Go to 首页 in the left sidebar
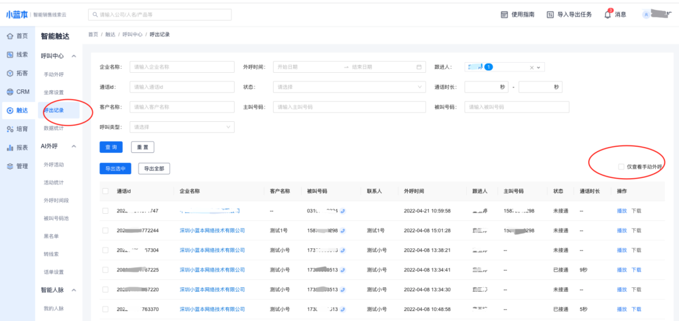 click(17, 36)
